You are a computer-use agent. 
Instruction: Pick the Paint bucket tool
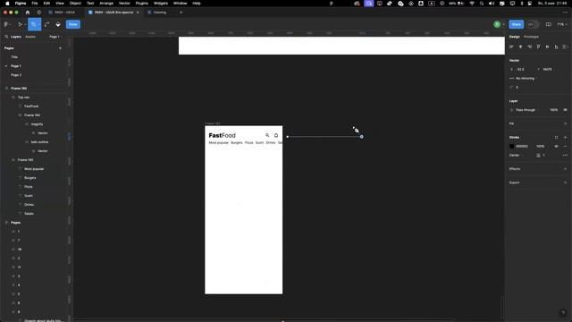click(58, 24)
